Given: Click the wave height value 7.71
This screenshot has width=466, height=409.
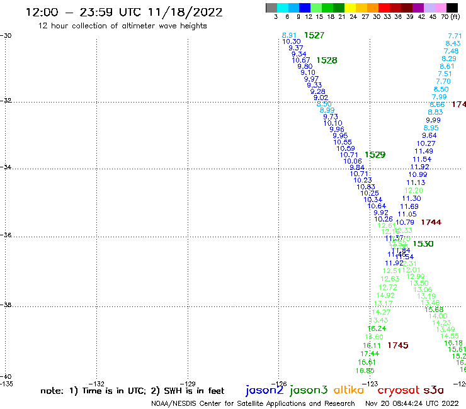Looking at the screenshot, I should [x=455, y=36].
